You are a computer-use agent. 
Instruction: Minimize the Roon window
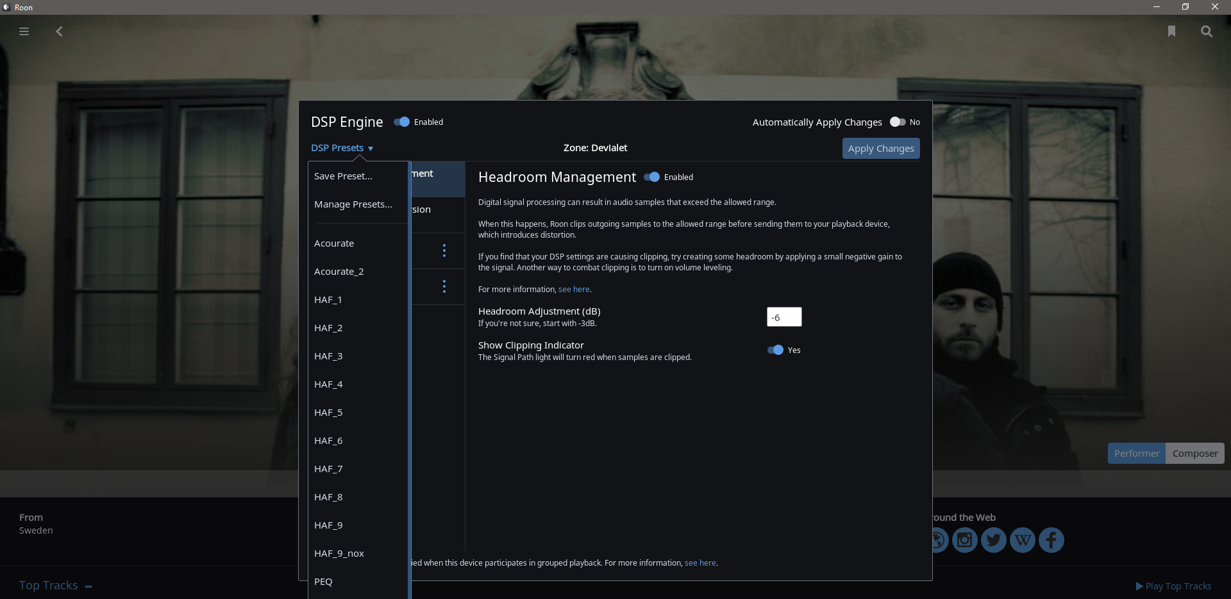pyautogui.click(x=1157, y=7)
